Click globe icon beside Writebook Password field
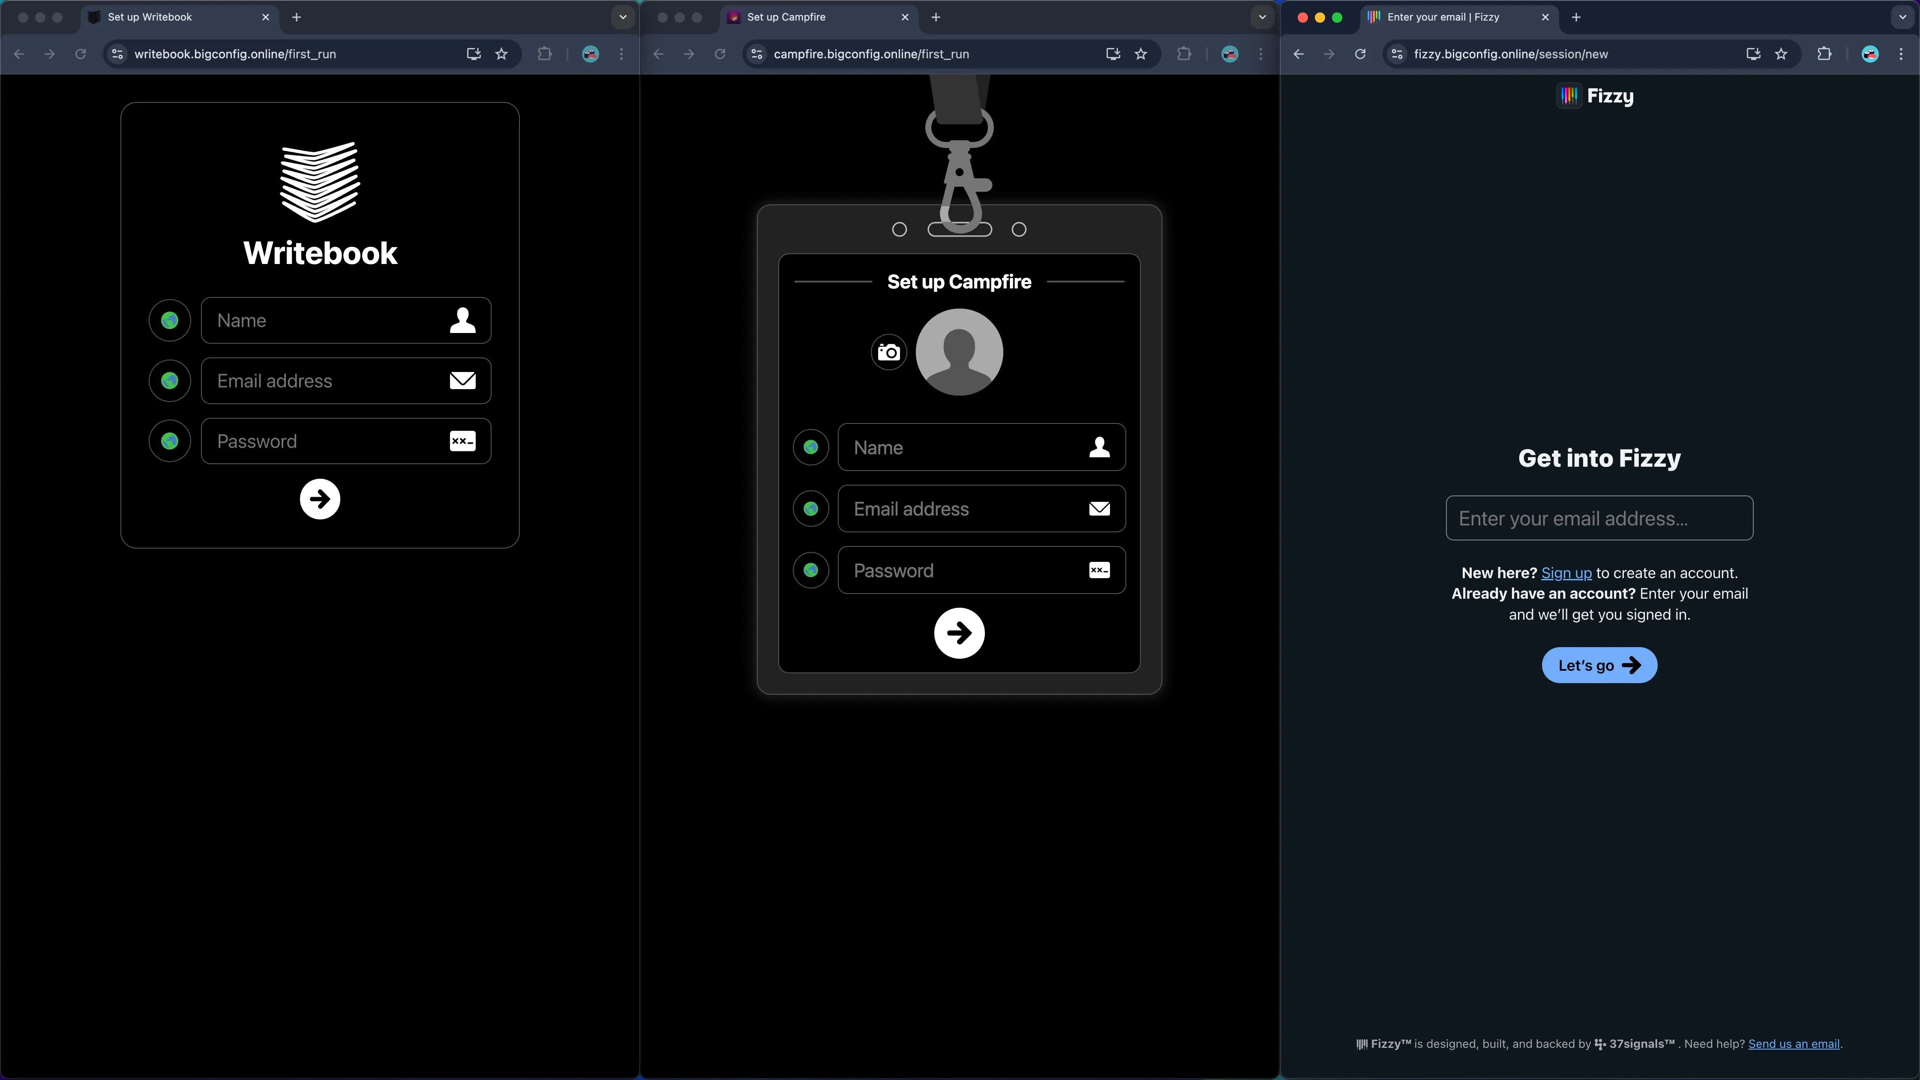The width and height of the screenshot is (1920, 1080). [170, 441]
